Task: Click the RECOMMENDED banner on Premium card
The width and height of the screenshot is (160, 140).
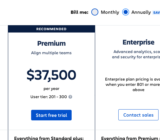Action: (51, 29)
